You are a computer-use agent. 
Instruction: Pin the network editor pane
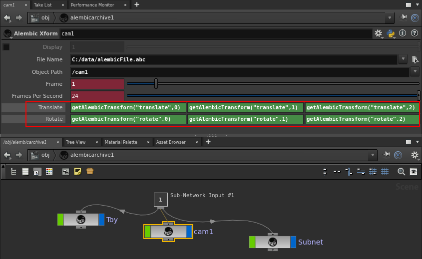[x=387, y=155]
